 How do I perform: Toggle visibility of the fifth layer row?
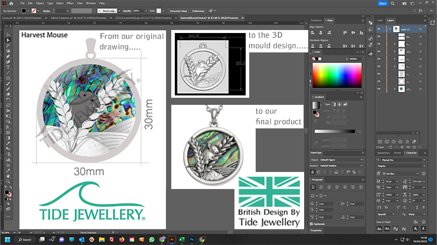(379, 59)
